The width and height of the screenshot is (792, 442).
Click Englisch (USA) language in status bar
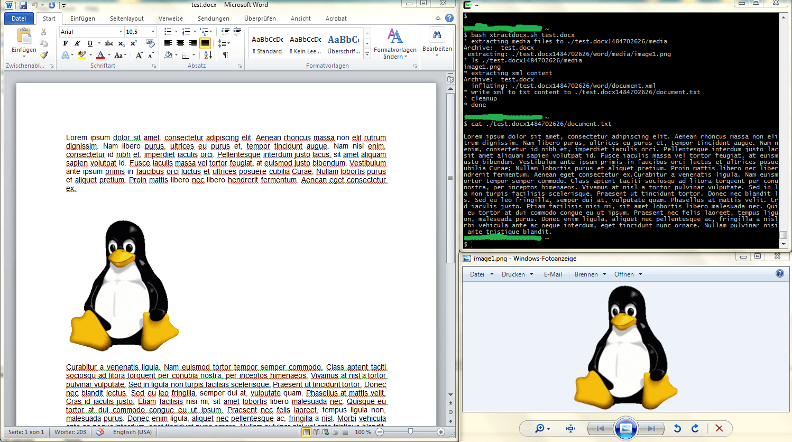point(132,432)
